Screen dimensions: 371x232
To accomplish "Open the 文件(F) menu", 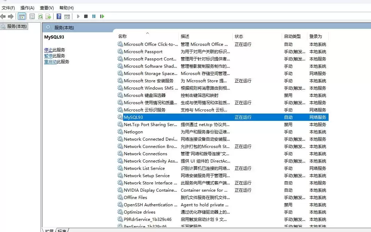I will pyautogui.click(x=8, y=8).
